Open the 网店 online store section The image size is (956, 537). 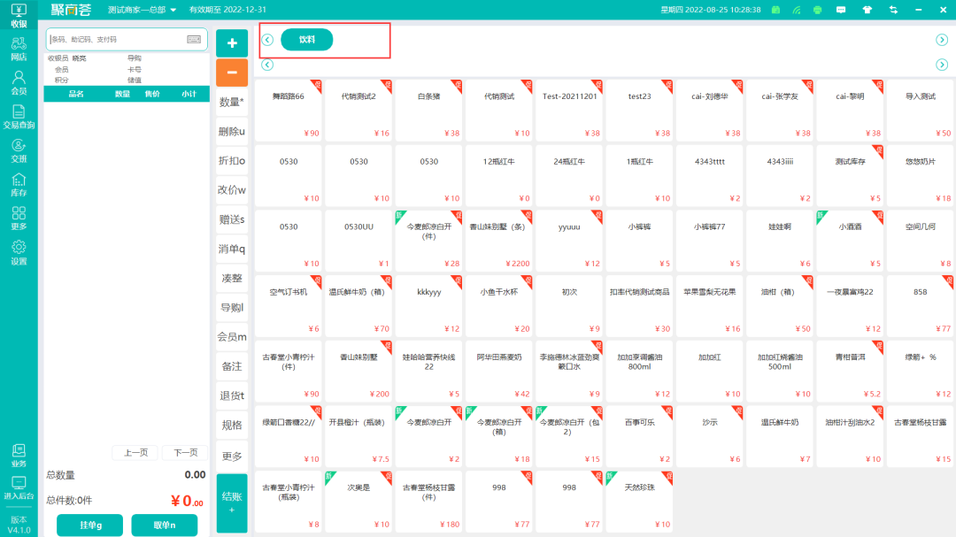click(18, 49)
